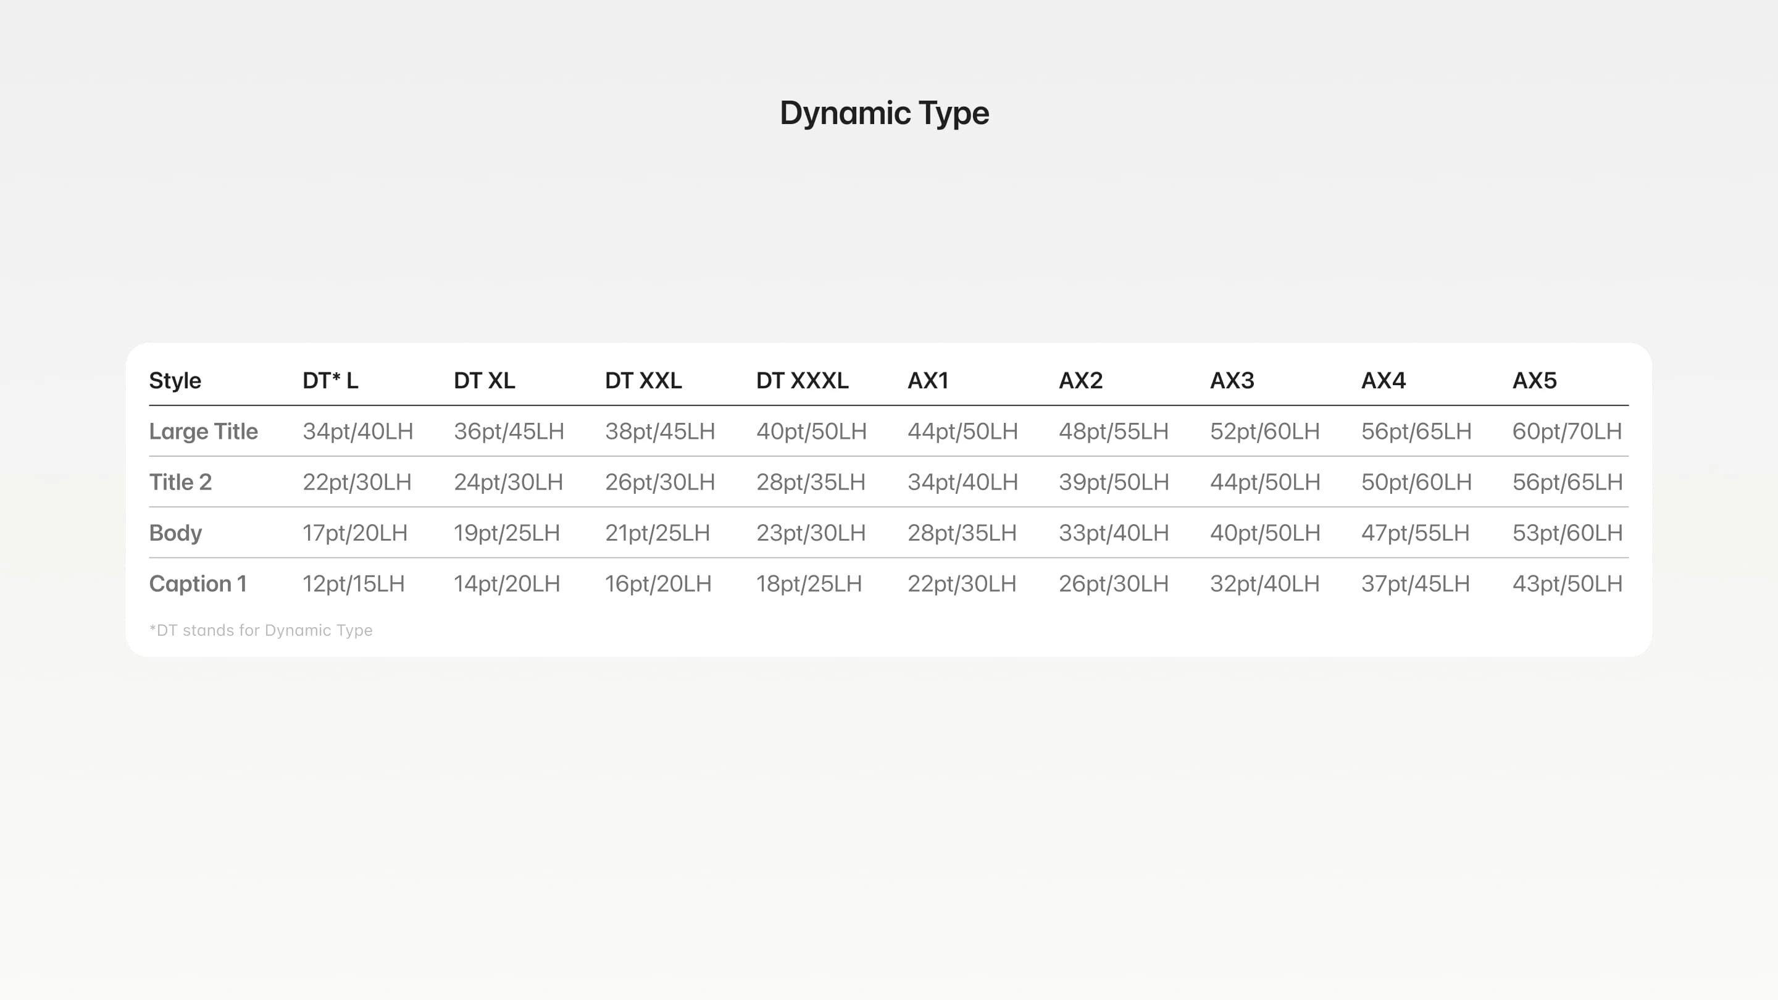
Task: Click the 24pt/30LH cell
Action: pos(509,481)
